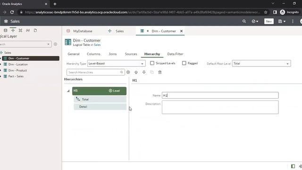Open a new browser tab

55,4
